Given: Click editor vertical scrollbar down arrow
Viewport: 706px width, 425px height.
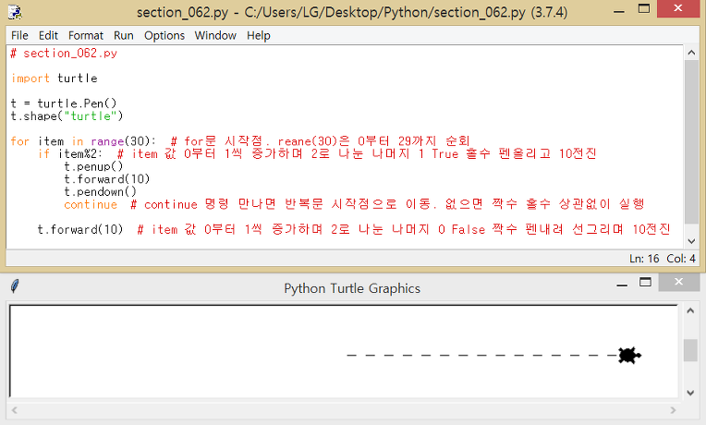Looking at the screenshot, I should point(691,241).
